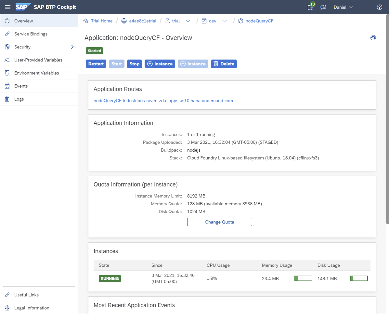Click the Service Bindings link icon
Image resolution: width=389 pixels, height=314 pixels.
(7, 34)
